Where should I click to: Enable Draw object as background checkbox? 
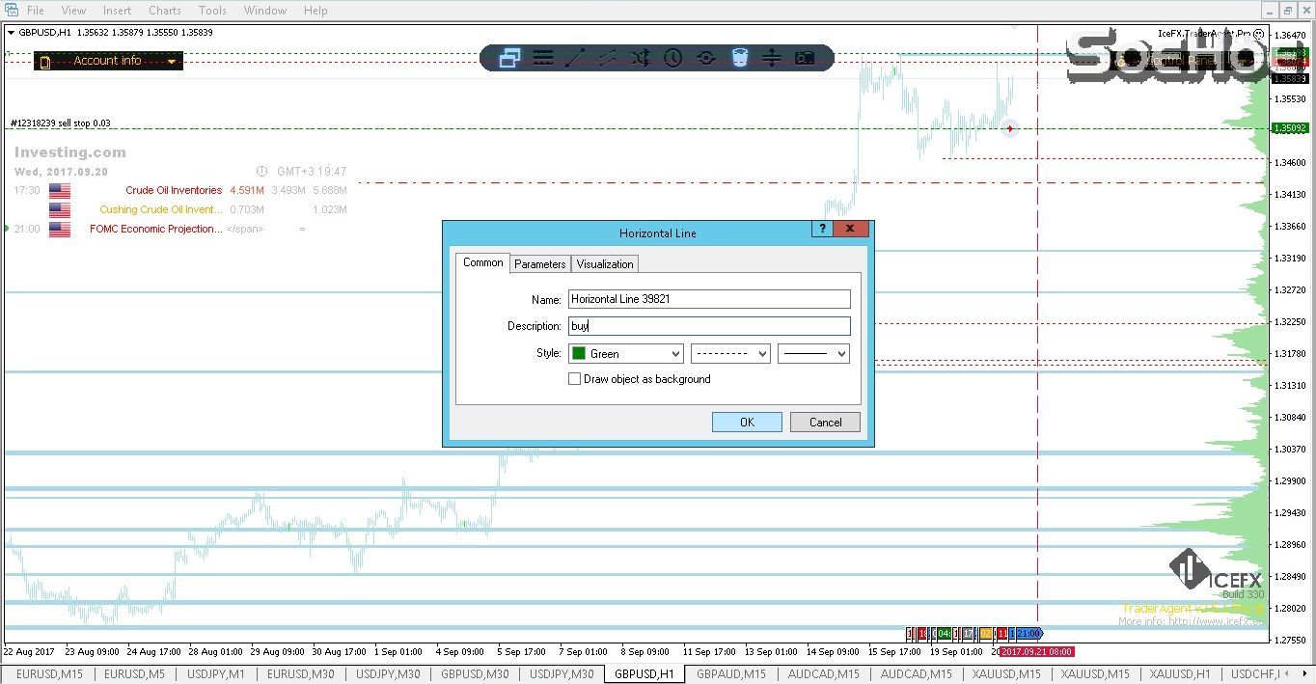575,379
